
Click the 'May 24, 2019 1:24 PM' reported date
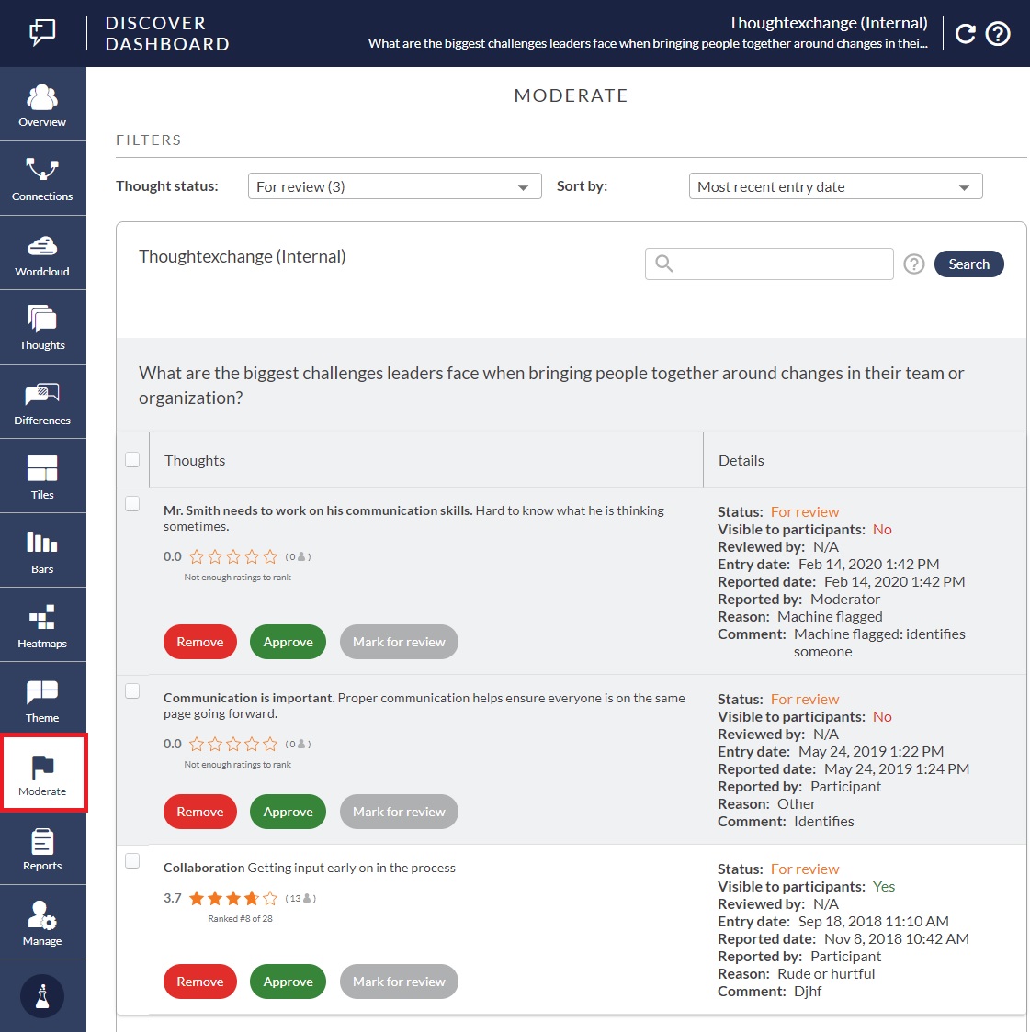point(896,768)
